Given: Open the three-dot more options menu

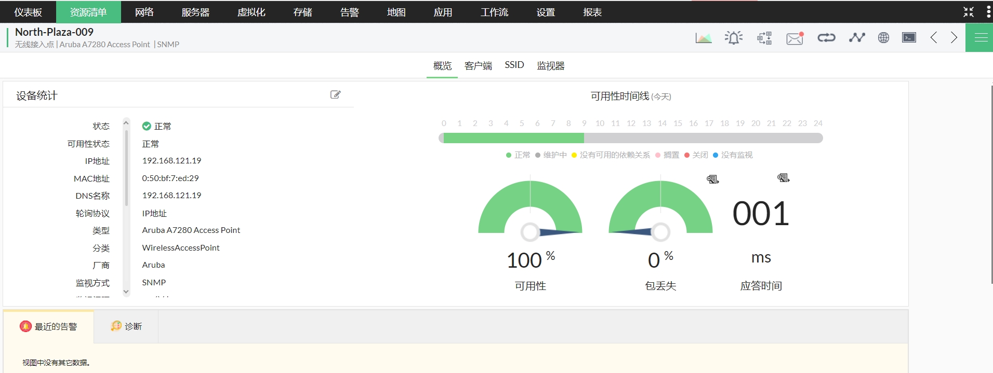Looking at the screenshot, I should click(988, 12).
